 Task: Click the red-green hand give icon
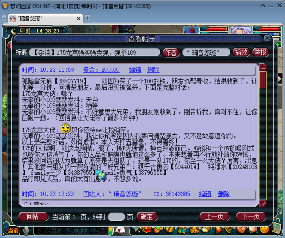tap(159, 230)
